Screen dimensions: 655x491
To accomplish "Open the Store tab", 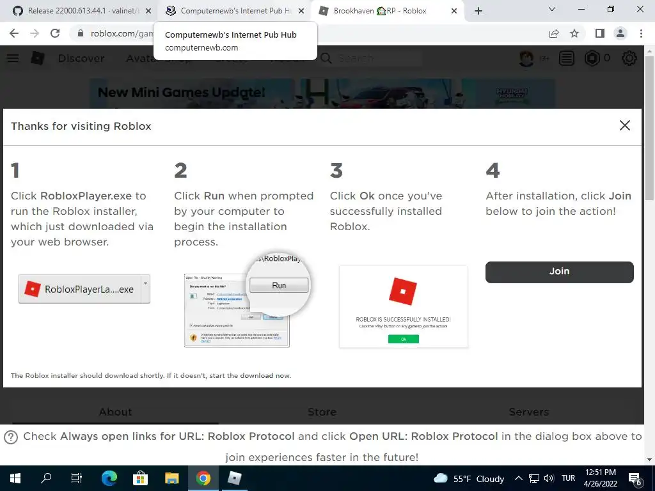I will [322, 412].
